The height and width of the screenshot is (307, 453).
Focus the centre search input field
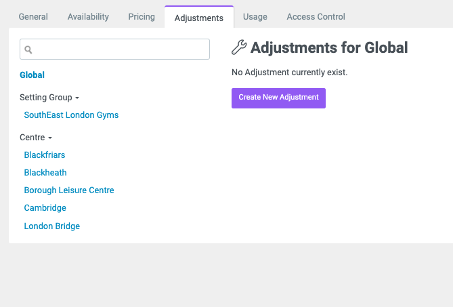click(x=114, y=49)
